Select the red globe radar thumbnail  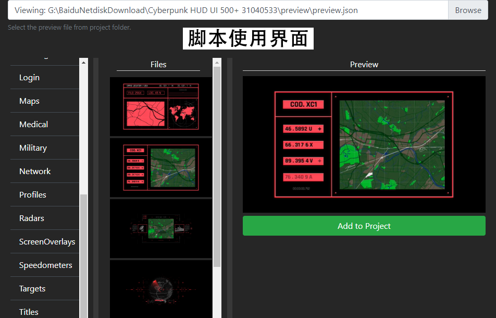pyautogui.click(x=161, y=289)
